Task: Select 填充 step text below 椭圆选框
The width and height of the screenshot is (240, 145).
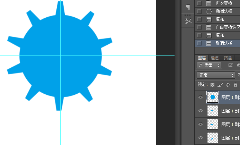Action: pos(220,19)
